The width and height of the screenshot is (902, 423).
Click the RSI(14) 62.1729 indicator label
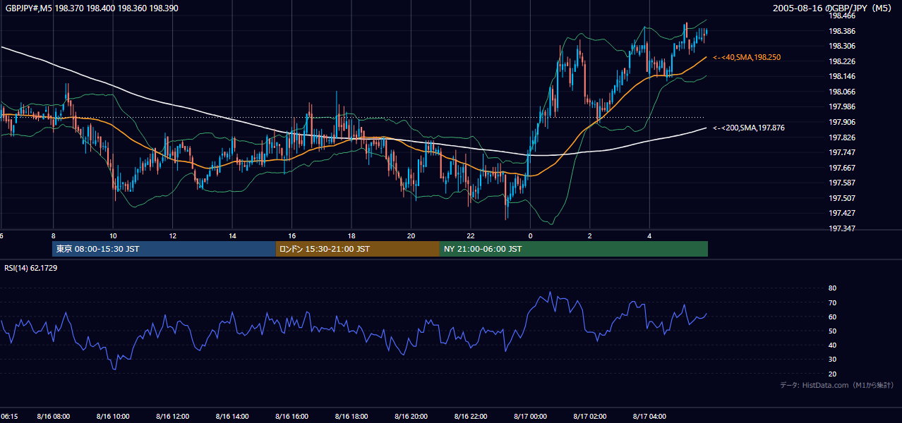click(31, 268)
